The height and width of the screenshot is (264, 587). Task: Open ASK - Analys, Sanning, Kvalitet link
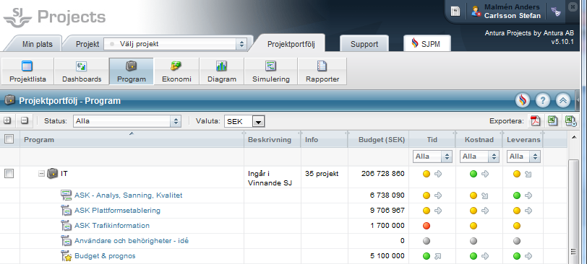click(129, 195)
